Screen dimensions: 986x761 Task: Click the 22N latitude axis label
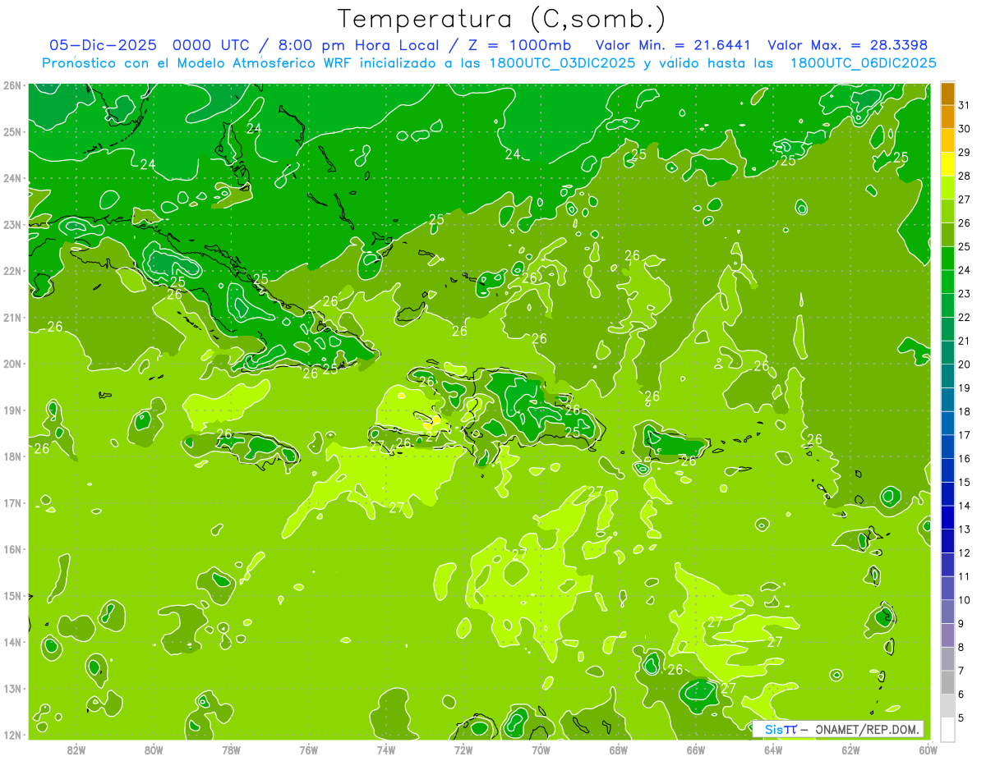click(x=12, y=271)
